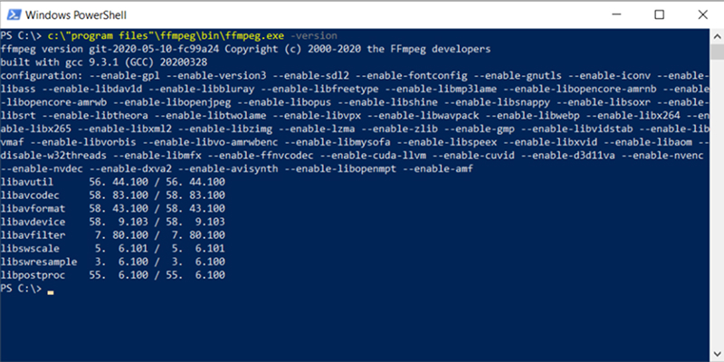
Task: Click the '--enable-libmysofa' option text
Action: 338,143
